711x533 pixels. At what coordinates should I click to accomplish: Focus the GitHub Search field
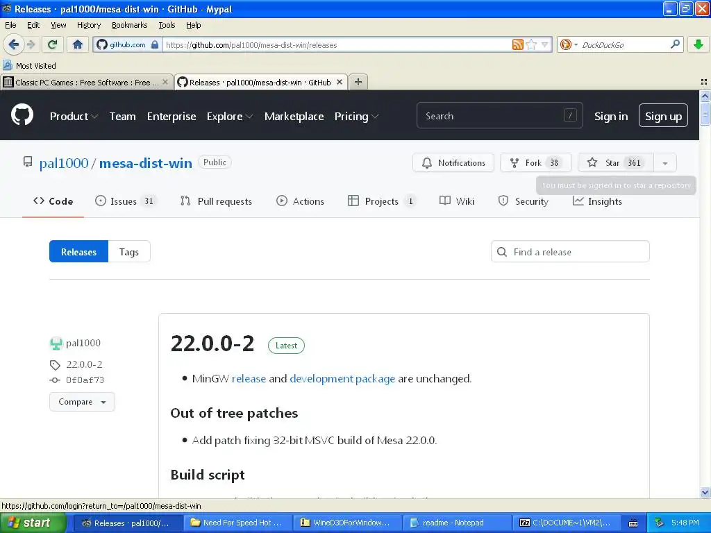pyautogui.click(x=499, y=116)
